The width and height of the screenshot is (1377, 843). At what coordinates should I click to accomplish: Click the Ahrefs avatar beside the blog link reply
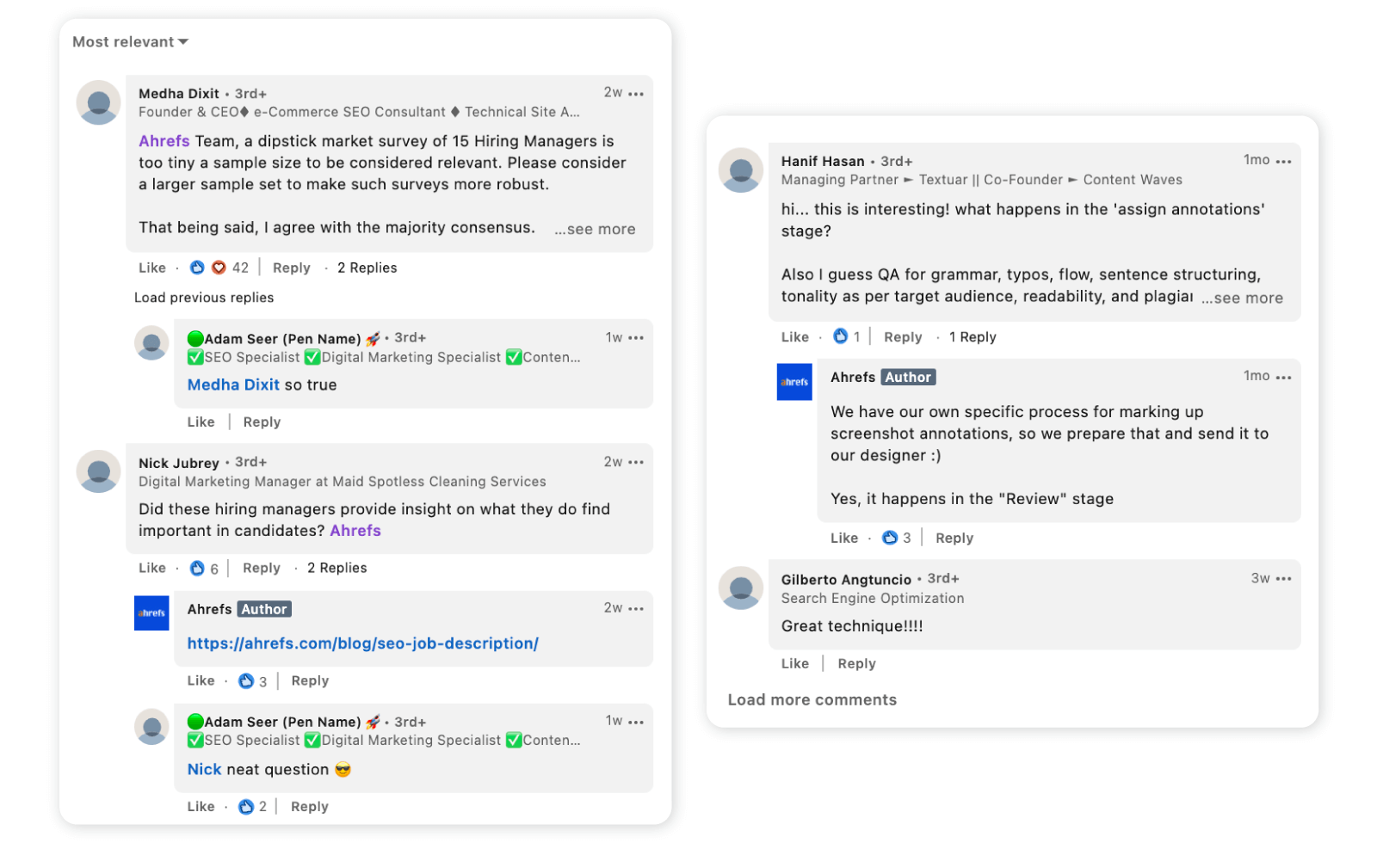coord(151,613)
